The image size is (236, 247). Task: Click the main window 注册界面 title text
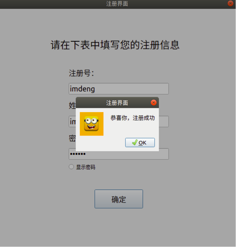click(x=117, y=3)
